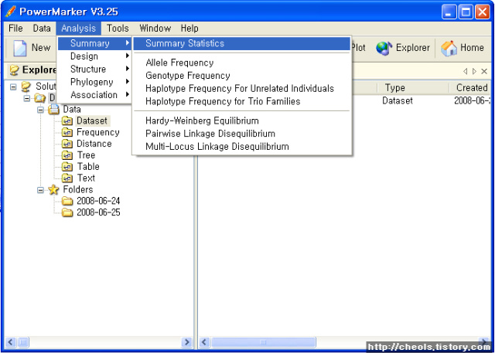Click the right pane horizontal scrollbar thumb
495x353 pixels.
click(x=263, y=342)
